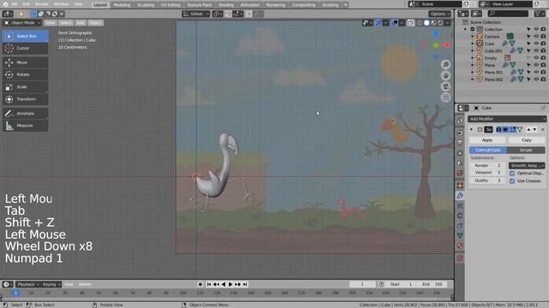Open the Object Data green triangle tab
Screen dimensions: 549x308
tap(460, 236)
